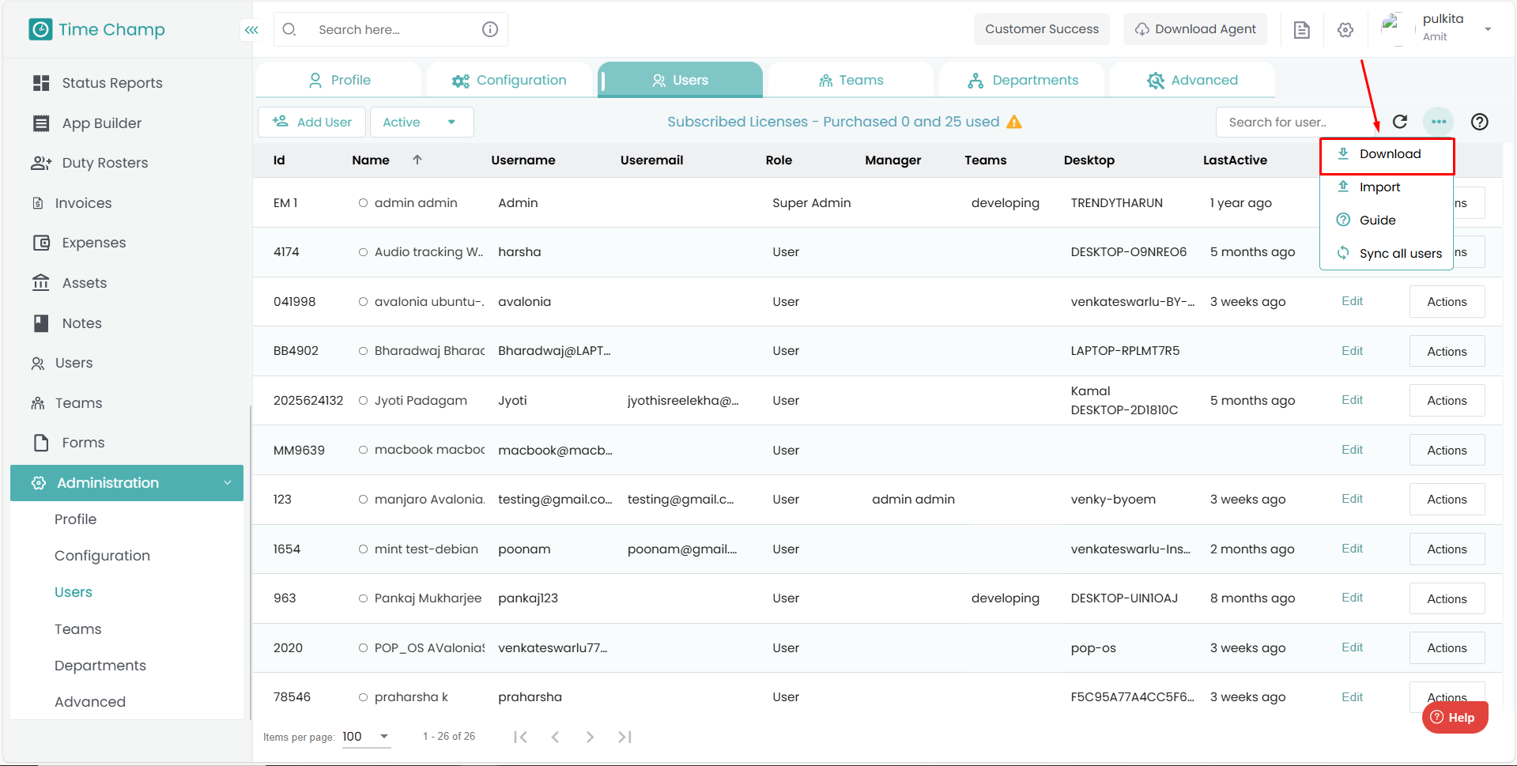The height and width of the screenshot is (766, 1517).
Task: Change items per page dropdown
Action: click(366, 737)
